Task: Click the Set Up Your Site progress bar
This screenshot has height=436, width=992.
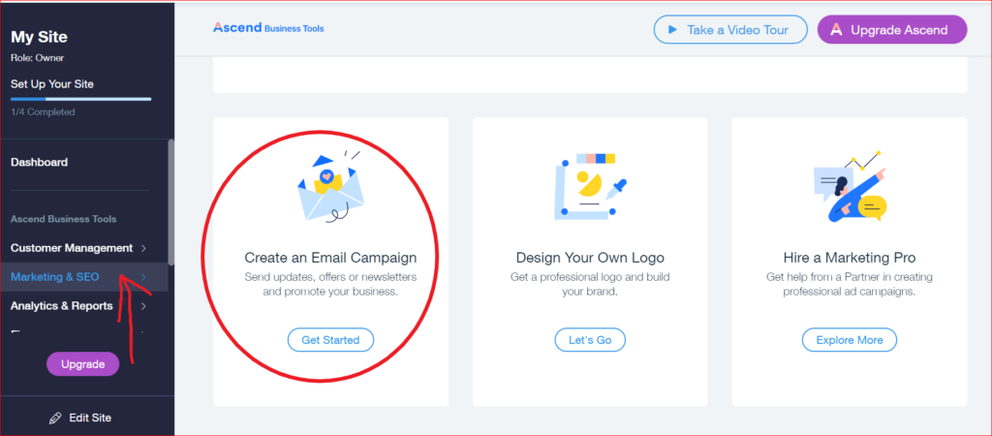Action: coord(80,99)
